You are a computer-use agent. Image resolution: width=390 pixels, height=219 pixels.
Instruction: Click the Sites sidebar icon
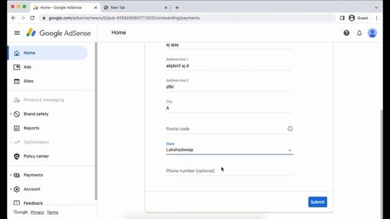pyautogui.click(x=16, y=81)
